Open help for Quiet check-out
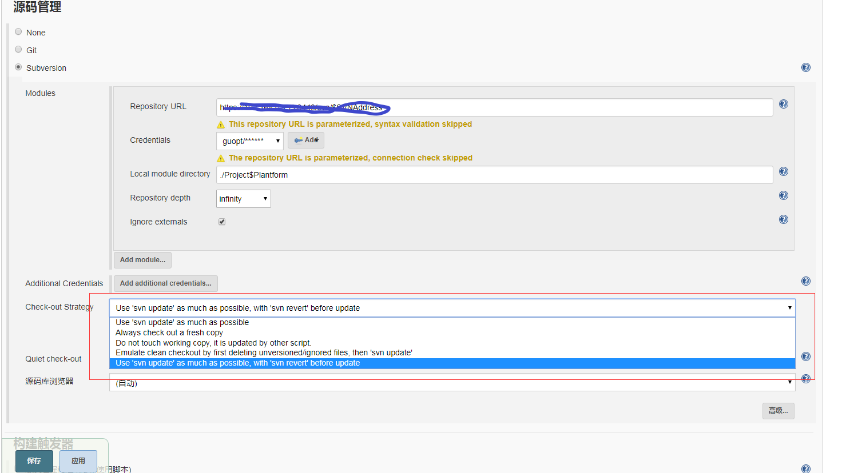 coord(806,356)
